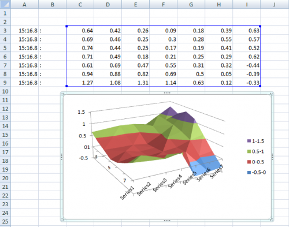
Task: Select column F header
Action: coord(164,4)
